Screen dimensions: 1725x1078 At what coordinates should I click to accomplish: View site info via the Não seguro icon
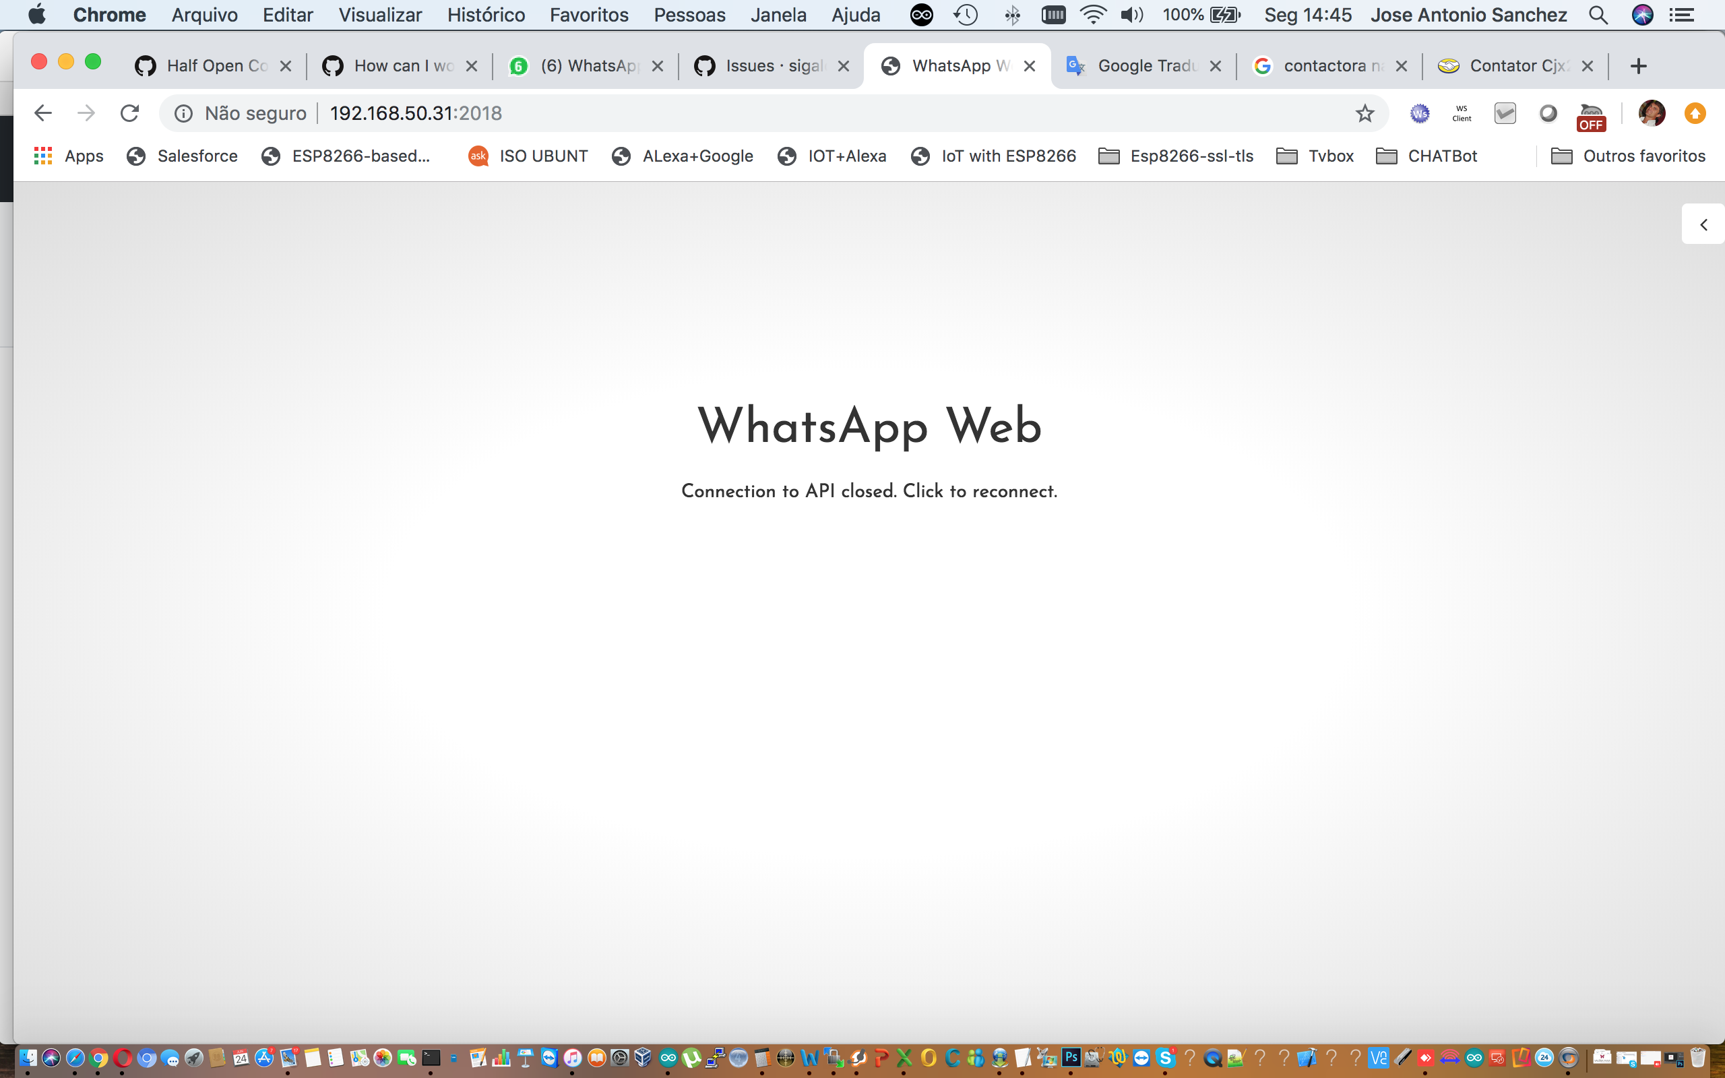coord(184,113)
